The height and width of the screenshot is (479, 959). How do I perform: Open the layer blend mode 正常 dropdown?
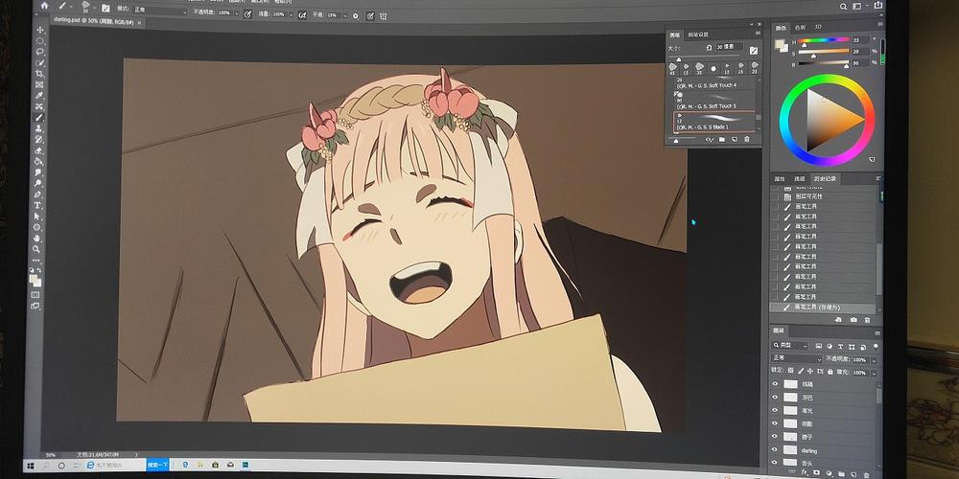(796, 358)
